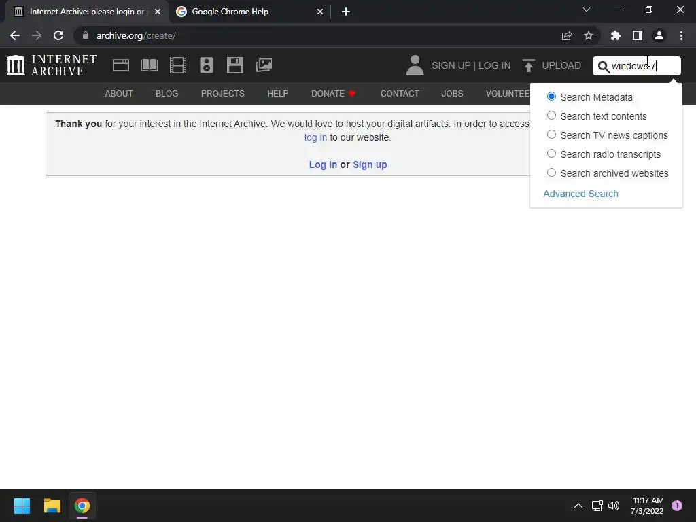Viewport: 696px width, 522px height.
Task: Open the network icon in tray
Action: 597,506
